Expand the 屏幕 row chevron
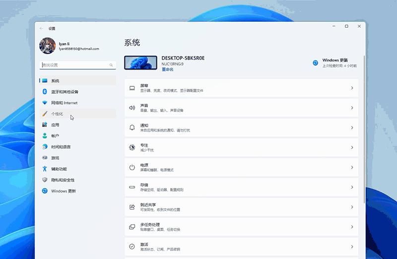 [x=352, y=88]
